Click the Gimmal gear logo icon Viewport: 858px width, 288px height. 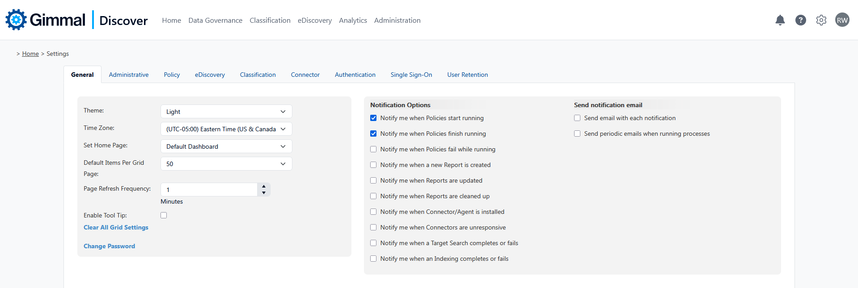[16, 20]
